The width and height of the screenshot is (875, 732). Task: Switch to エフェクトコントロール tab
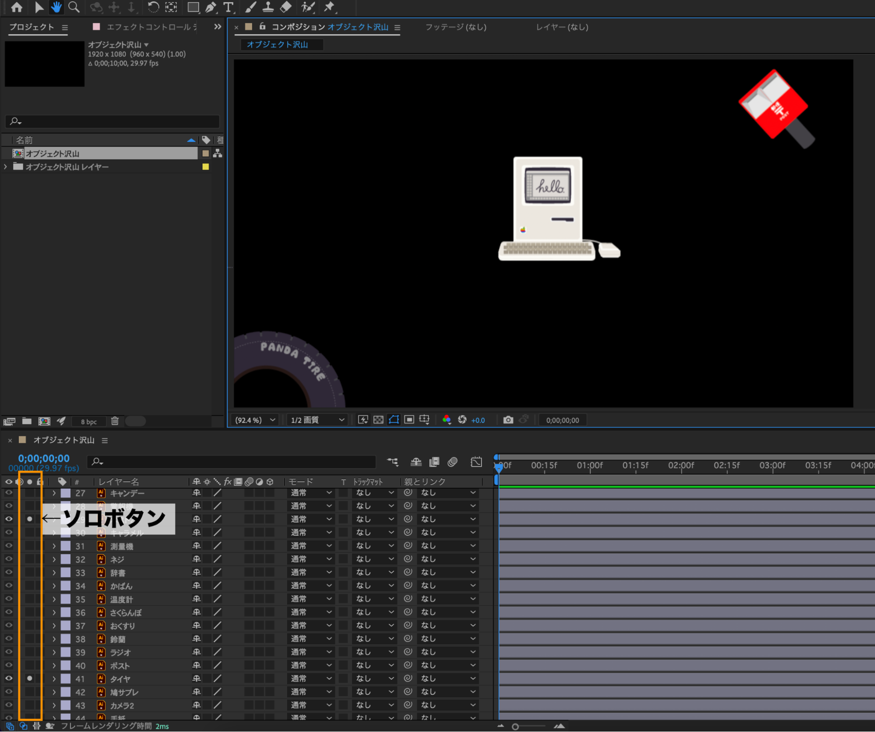pyautogui.click(x=149, y=27)
